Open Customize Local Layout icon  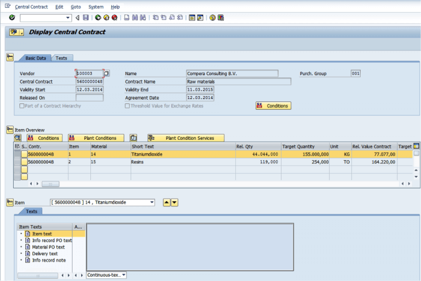[x=221, y=17]
